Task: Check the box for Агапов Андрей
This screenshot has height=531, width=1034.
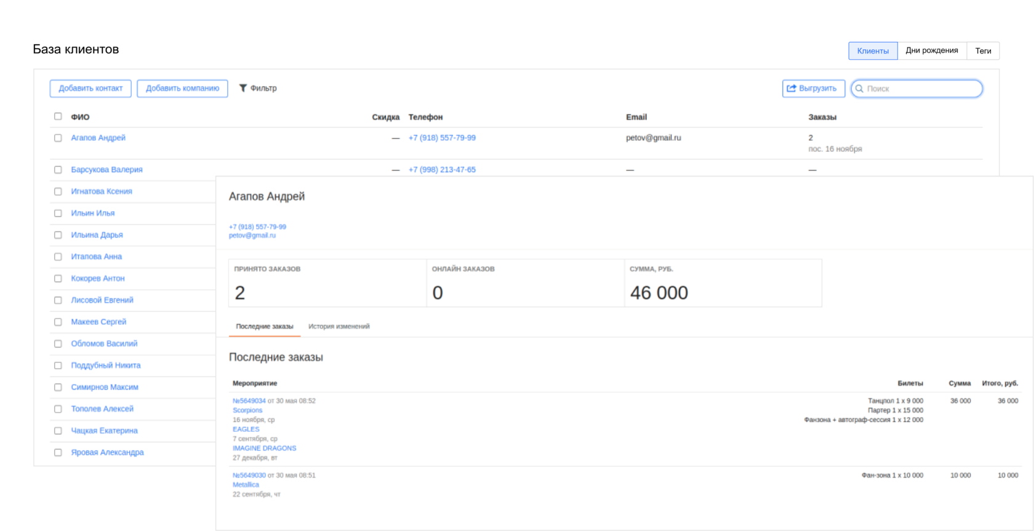Action: (58, 138)
